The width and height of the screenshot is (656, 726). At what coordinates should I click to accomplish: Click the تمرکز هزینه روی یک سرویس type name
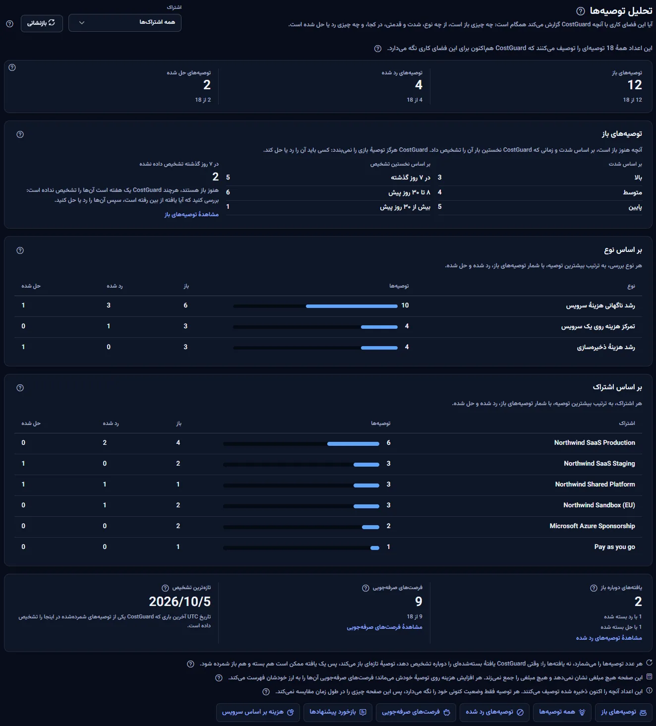click(598, 326)
